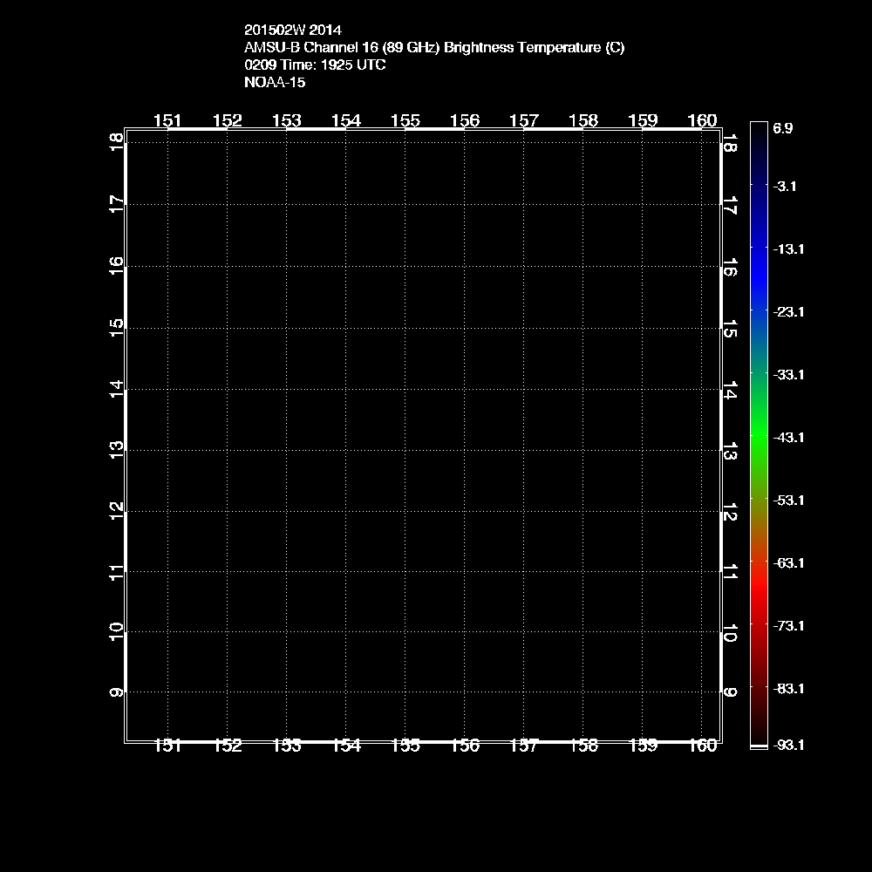Click grid intersection of 158 longitude and 16 latitude
The height and width of the screenshot is (872, 872).
[583, 266]
